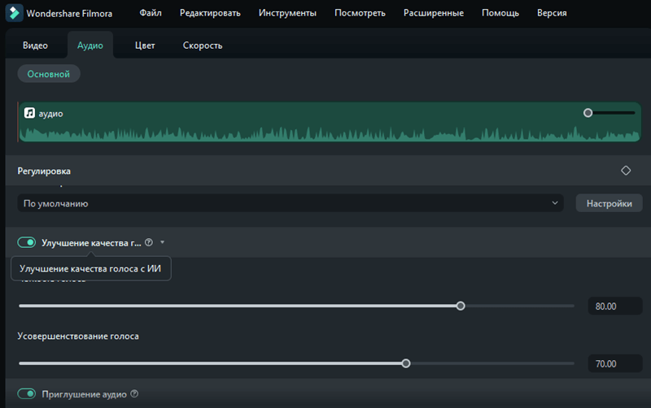This screenshot has width=651, height=408.
Task: Expand arrow next to Улучшение качества голоса
Action: tap(163, 242)
